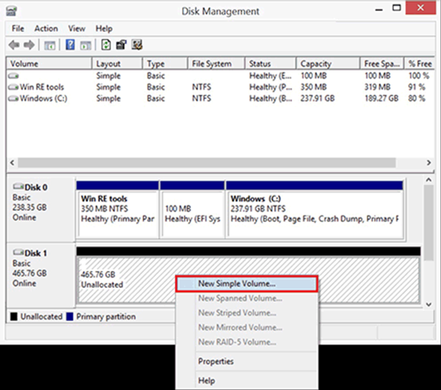Image resolution: width=441 pixels, height=390 pixels.
Task: Sort by the Status column header
Action: 270,63
